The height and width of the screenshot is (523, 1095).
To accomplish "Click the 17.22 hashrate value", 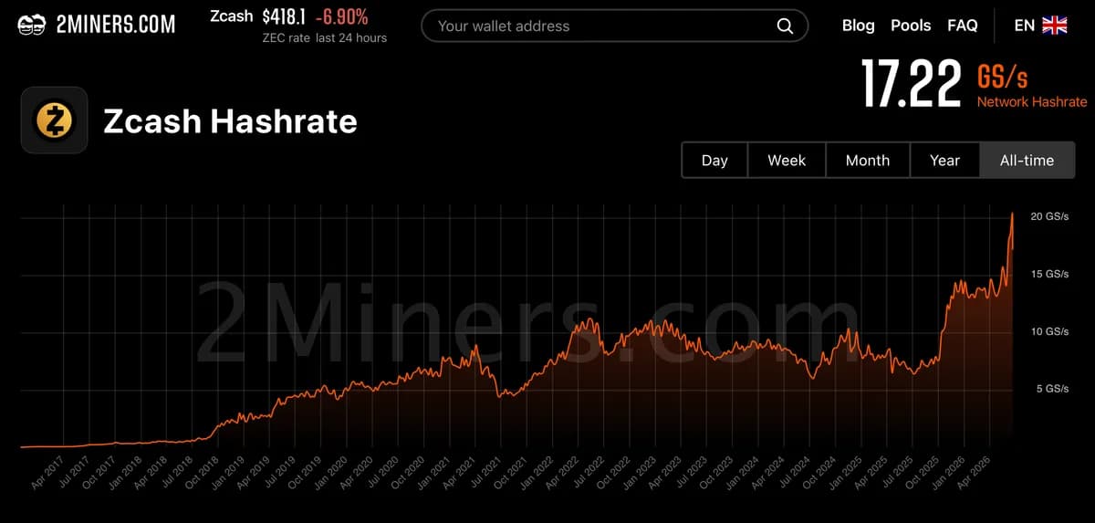I will [912, 83].
